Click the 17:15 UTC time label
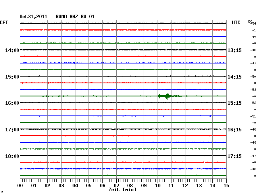The width and height of the screenshot is (258, 196). (235, 156)
